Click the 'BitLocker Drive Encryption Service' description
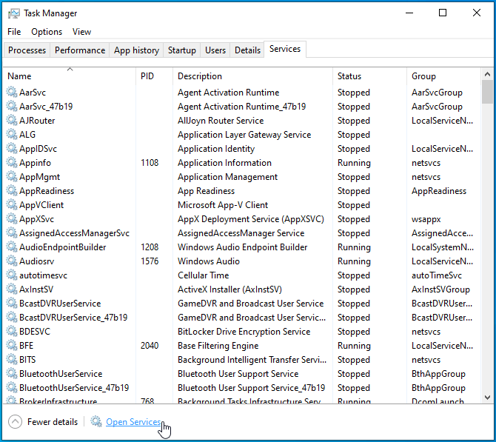The image size is (496, 442). click(x=244, y=332)
